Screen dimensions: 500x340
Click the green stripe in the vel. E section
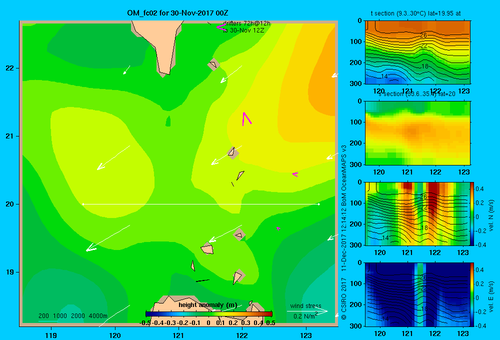(420, 293)
